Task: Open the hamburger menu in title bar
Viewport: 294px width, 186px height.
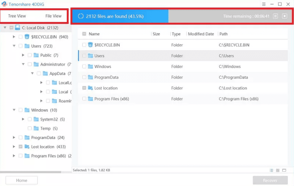Action: tap(263, 4)
